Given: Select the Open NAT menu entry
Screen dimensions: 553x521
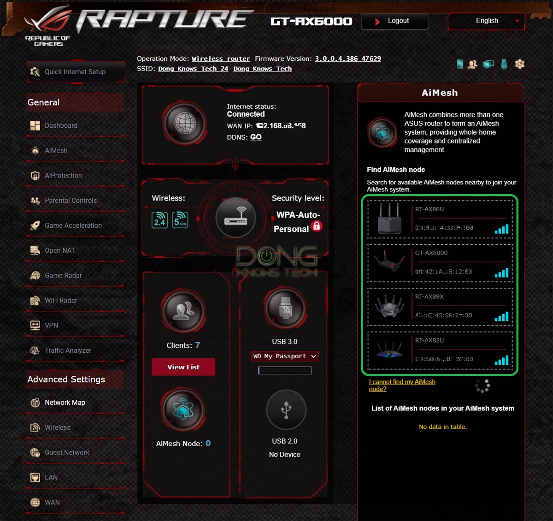Looking at the screenshot, I should (59, 250).
